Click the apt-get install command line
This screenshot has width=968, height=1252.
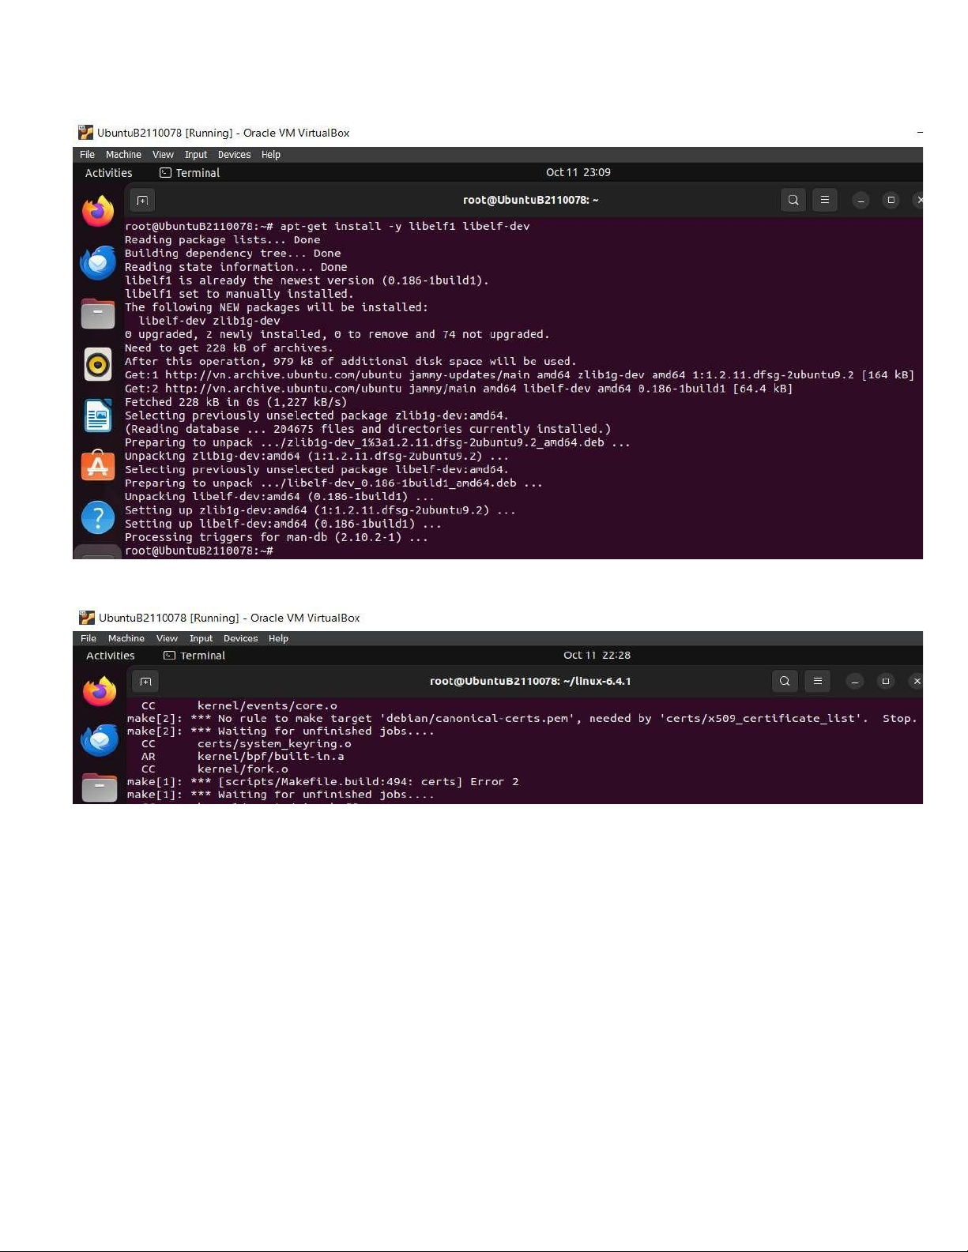coord(327,226)
